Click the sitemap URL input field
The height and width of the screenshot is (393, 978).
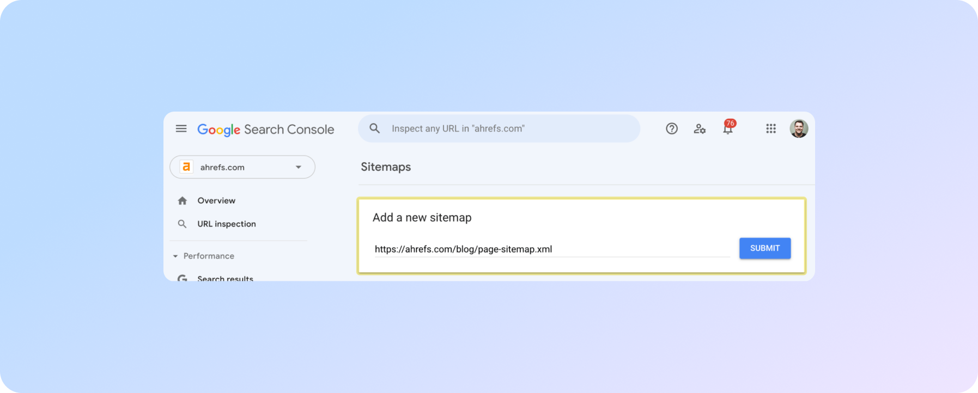pos(552,249)
